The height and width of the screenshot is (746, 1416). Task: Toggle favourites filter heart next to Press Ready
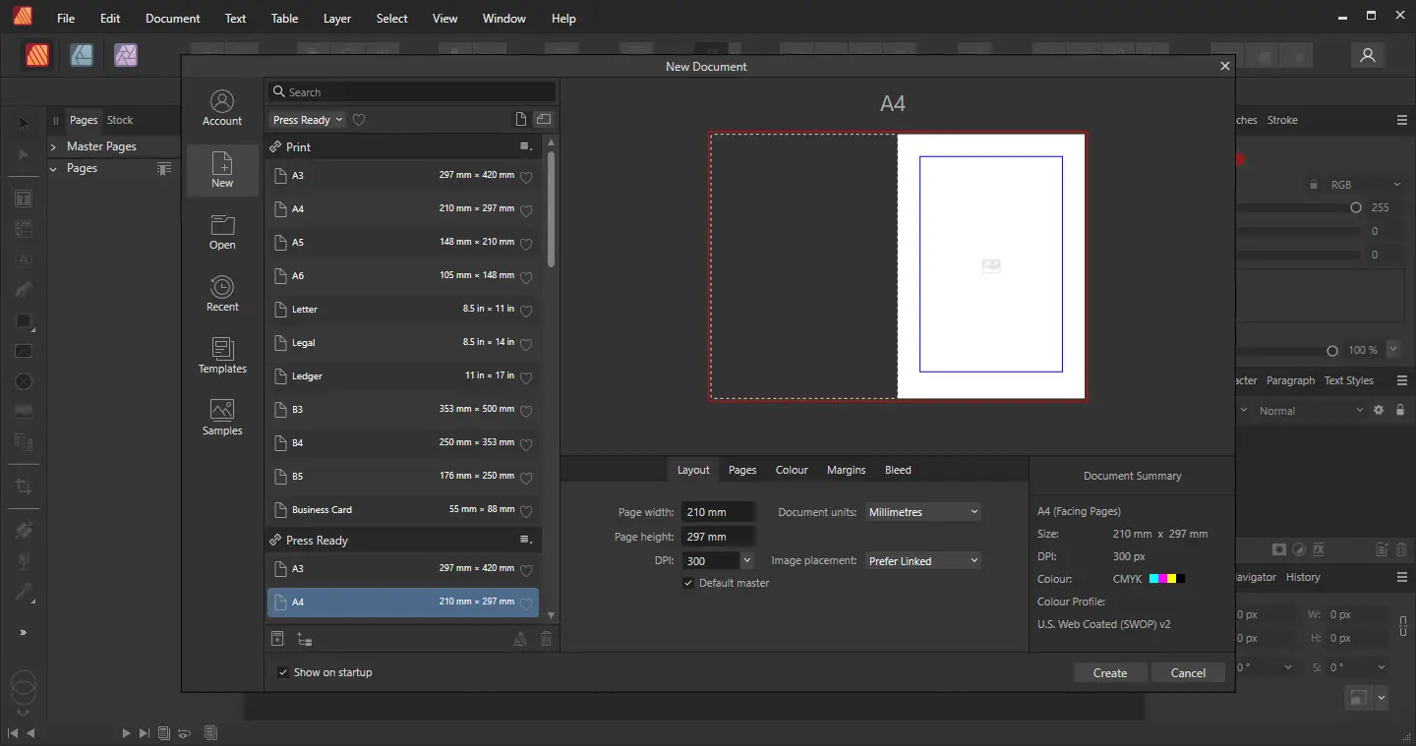(359, 120)
